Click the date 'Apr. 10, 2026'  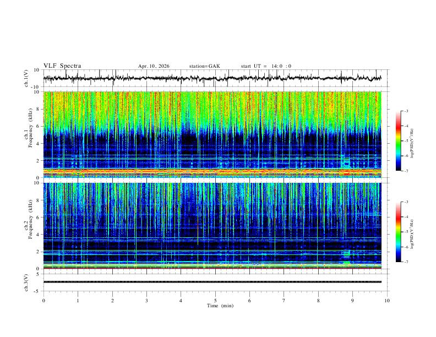coord(154,66)
